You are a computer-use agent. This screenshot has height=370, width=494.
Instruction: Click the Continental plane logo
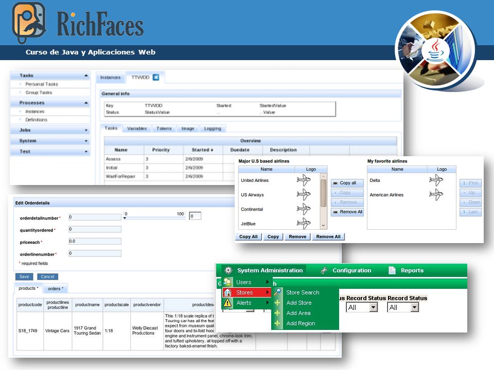(304, 209)
